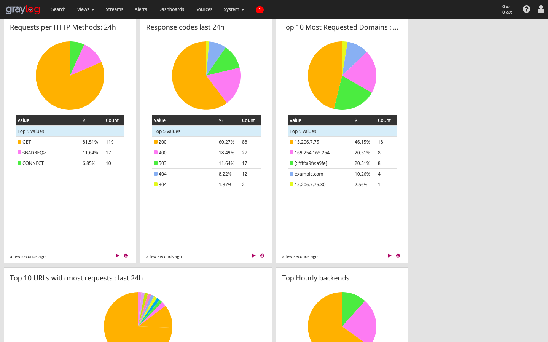Click Value header in Domains table
This screenshot has width=548, height=342.
pos(295,120)
